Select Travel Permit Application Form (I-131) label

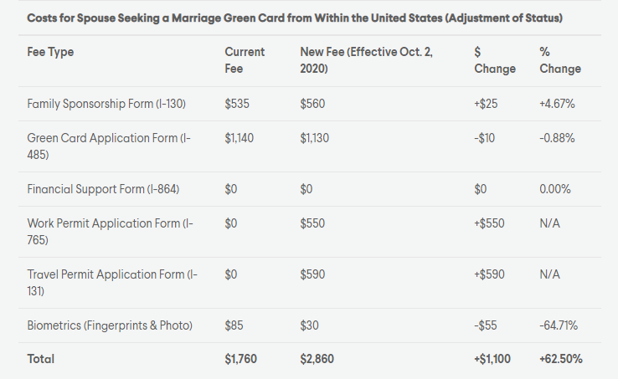click(x=112, y=283)
